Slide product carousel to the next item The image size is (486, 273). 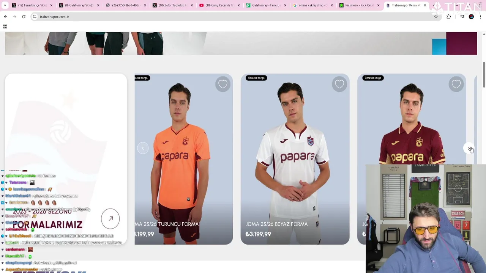(469, 148)
